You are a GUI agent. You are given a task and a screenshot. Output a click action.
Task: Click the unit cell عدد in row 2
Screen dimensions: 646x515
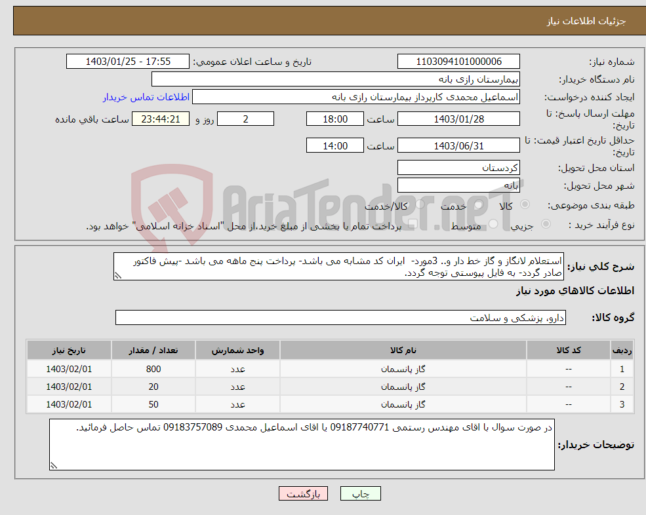tap(237, 387)
